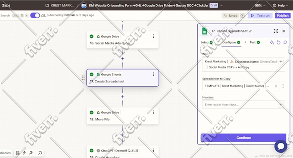Grab drag handle of step 17
293x158 pixels.
point(83,78)
